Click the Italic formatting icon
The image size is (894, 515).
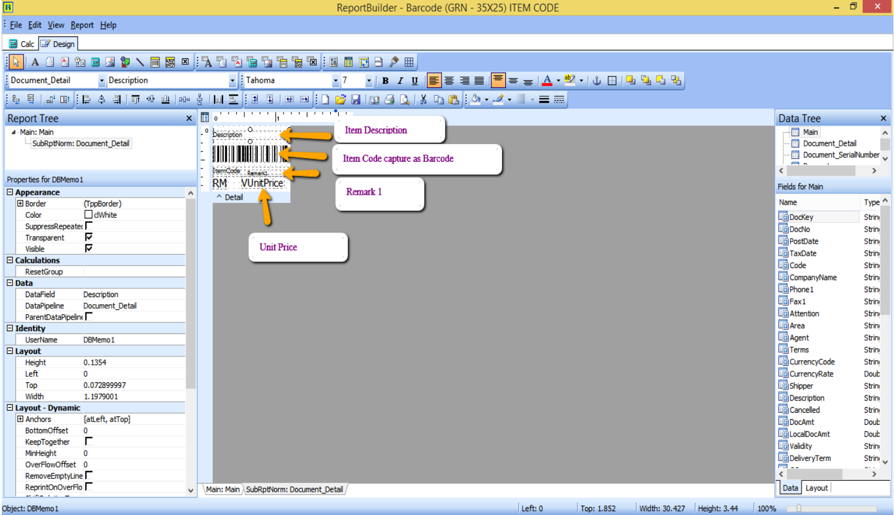(400, 81)
